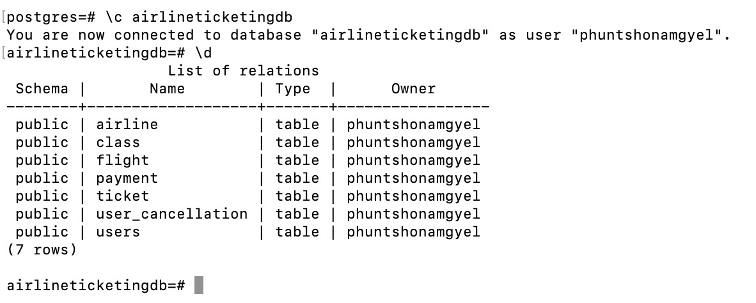Click the "ticket" table name

click(122, 196)
